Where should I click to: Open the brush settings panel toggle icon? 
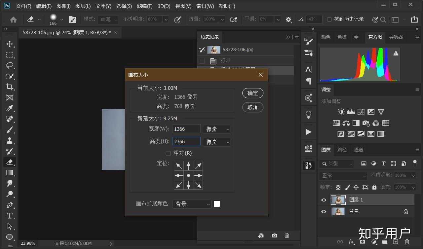click(72, 19)
